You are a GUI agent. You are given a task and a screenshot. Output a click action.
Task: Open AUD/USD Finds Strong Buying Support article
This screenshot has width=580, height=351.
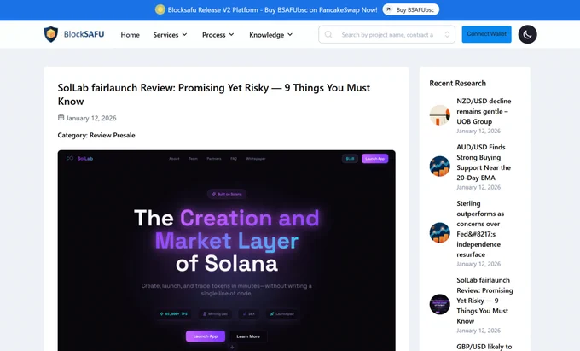click(x=484, y=162)
